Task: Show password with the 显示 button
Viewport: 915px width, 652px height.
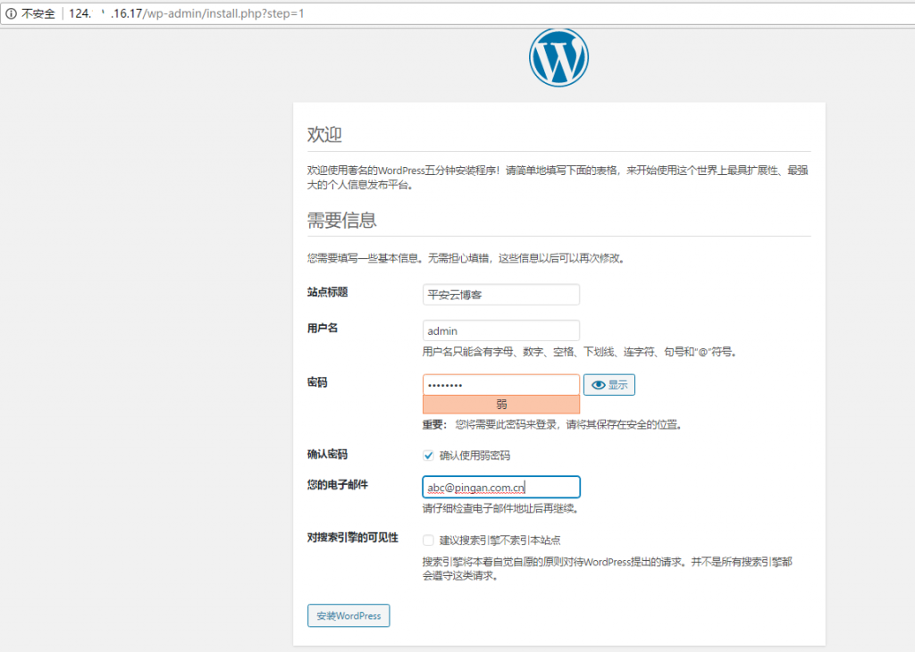Action: [609, 385]
